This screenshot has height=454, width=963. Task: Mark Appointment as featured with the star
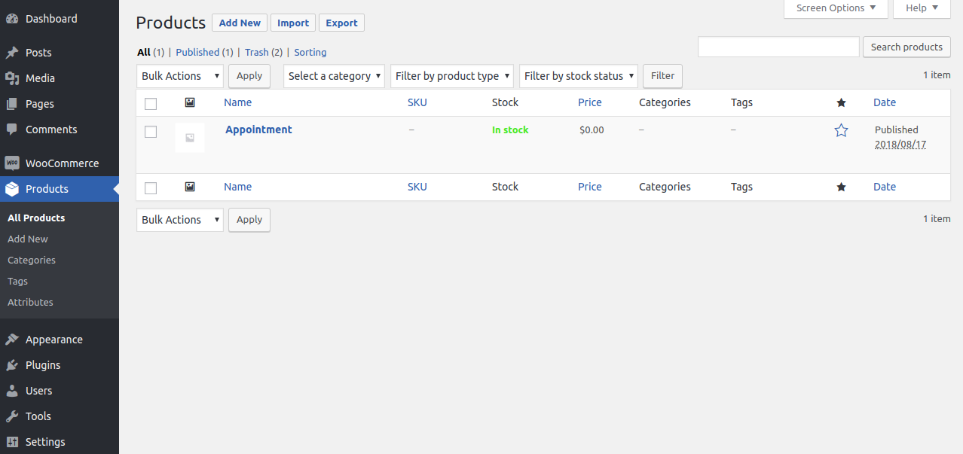tap(841, 129)
